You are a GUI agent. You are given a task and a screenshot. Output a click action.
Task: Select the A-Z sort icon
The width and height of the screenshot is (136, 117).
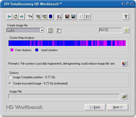click(x=59, y=17)
